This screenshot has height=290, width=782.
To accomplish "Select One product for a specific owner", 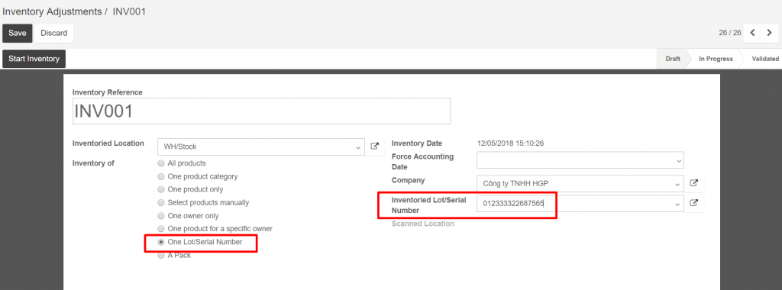I will tap(160, 229).
